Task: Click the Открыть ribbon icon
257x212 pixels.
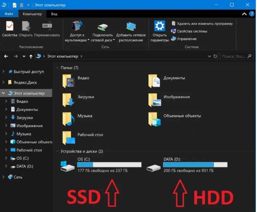Action: click(26, 26)
